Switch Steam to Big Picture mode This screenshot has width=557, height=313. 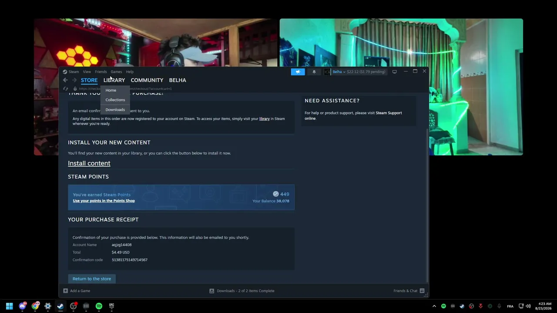[x=394, y=72]
